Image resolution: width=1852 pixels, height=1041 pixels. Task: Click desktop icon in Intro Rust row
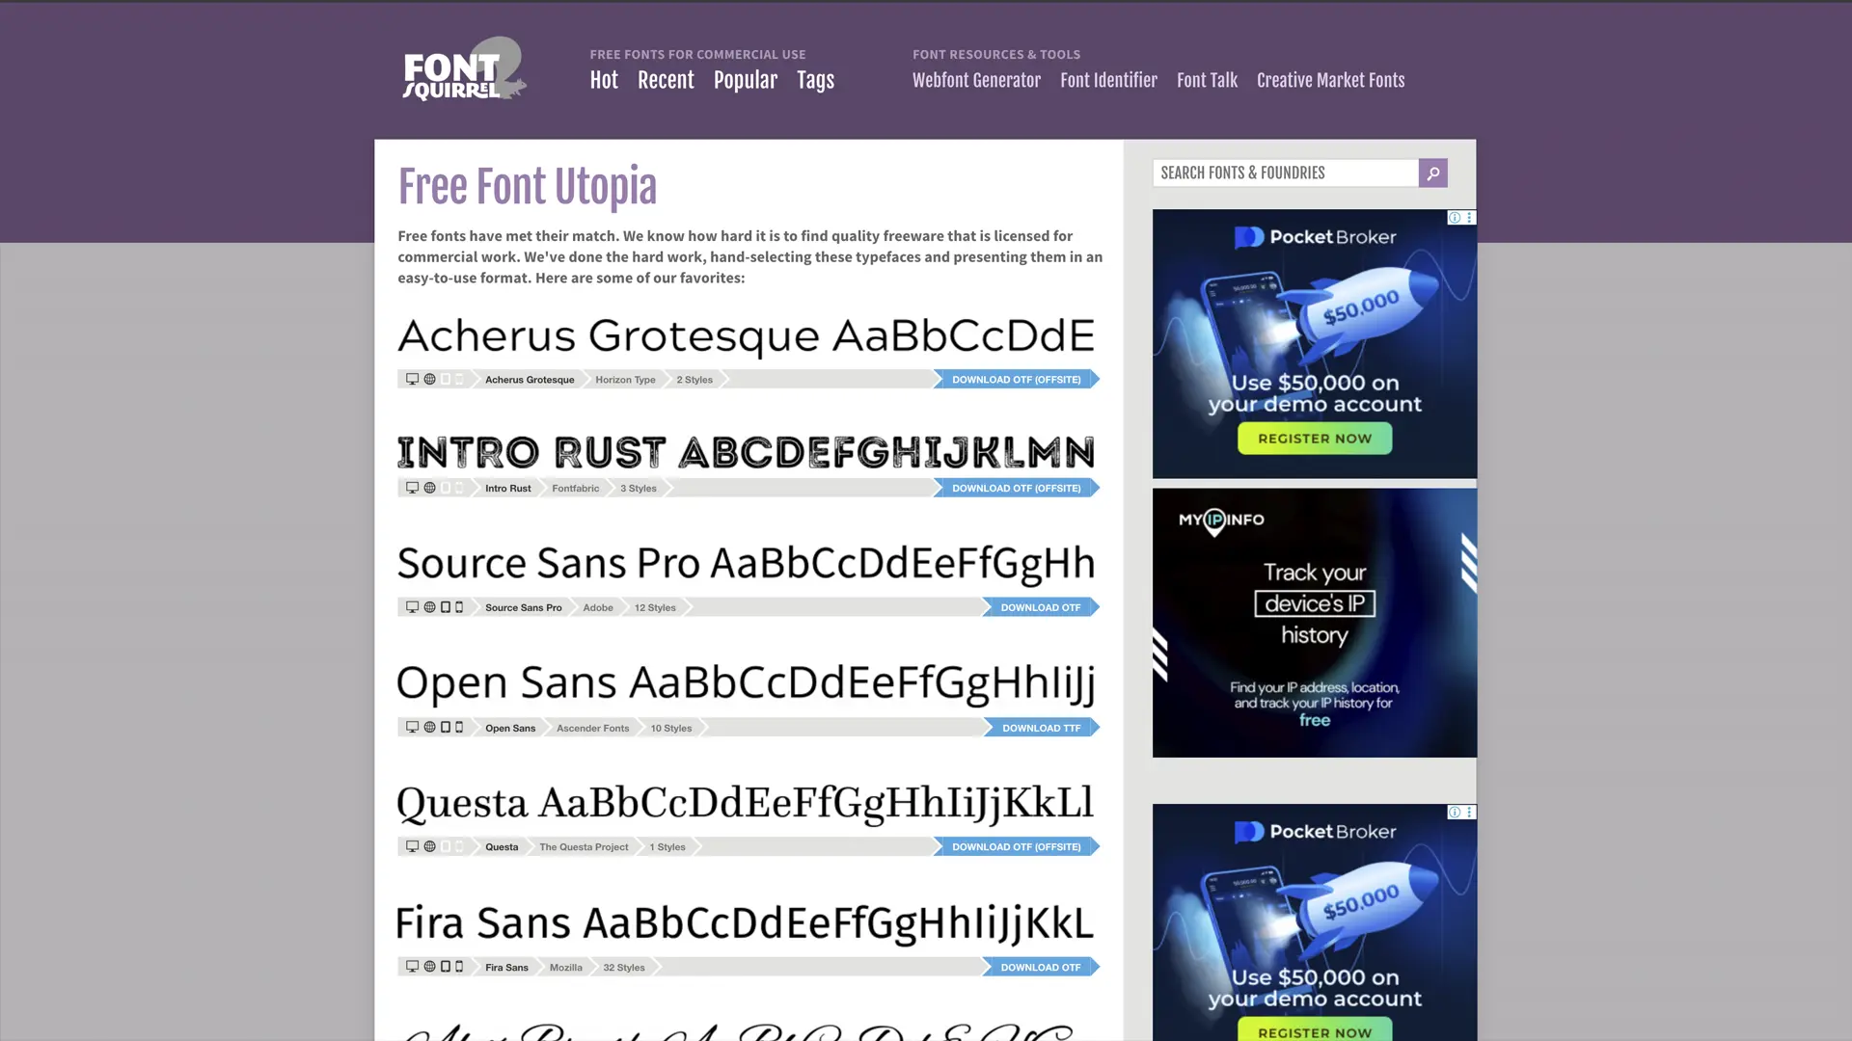(412, 488)
